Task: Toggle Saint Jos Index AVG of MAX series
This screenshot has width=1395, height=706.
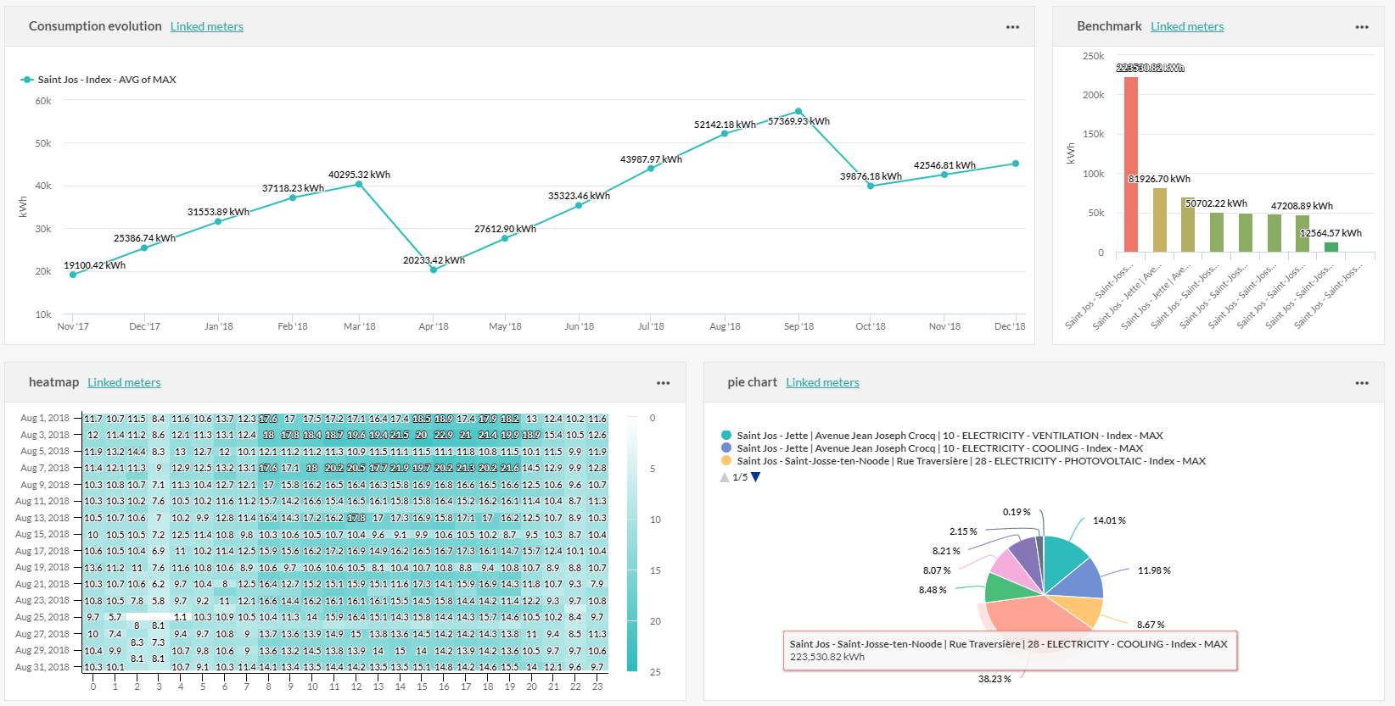Action: coord(98,80)
